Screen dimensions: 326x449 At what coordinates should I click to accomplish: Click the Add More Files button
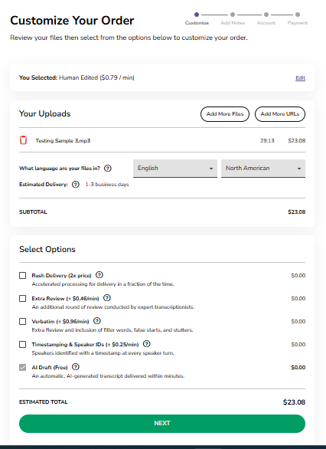pos(225,114)
